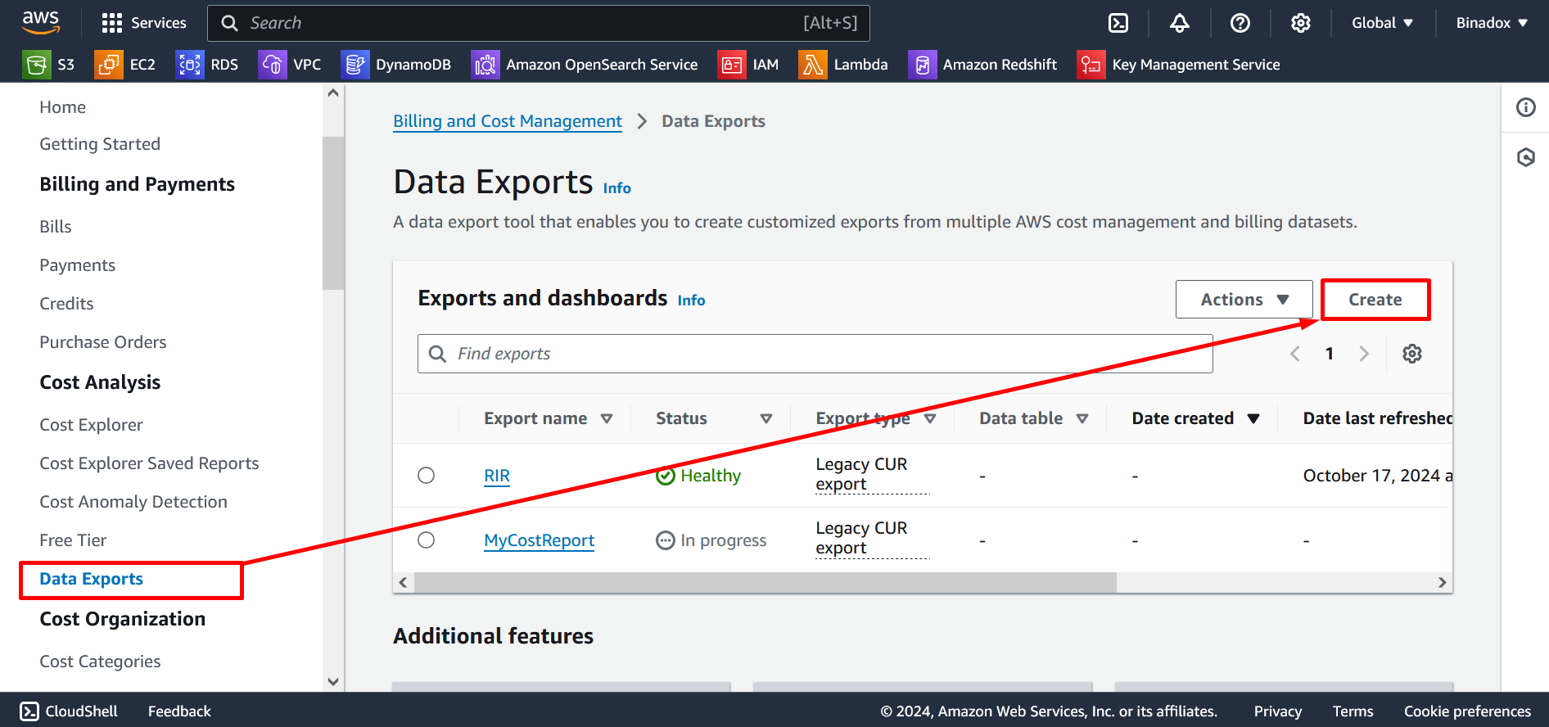
Task: Click the table's right scroll arrow
Action: point(1443,582)
